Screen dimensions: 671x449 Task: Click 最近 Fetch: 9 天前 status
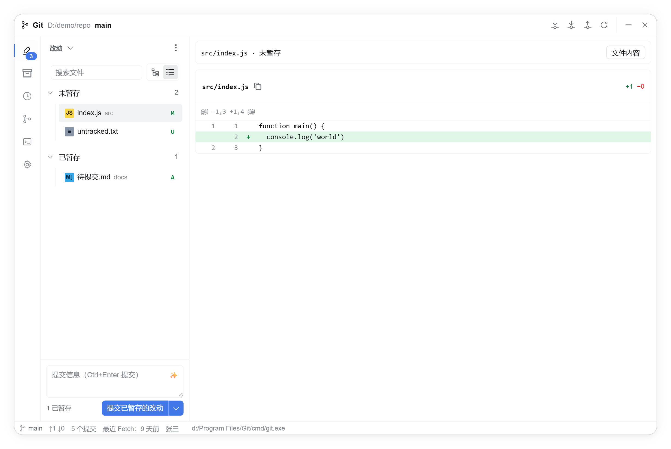(131, 429)
